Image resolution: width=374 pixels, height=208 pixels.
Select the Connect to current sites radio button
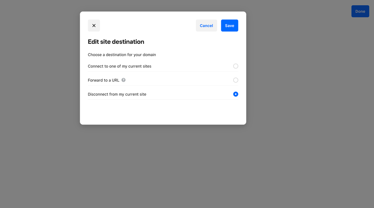(235, 66)
